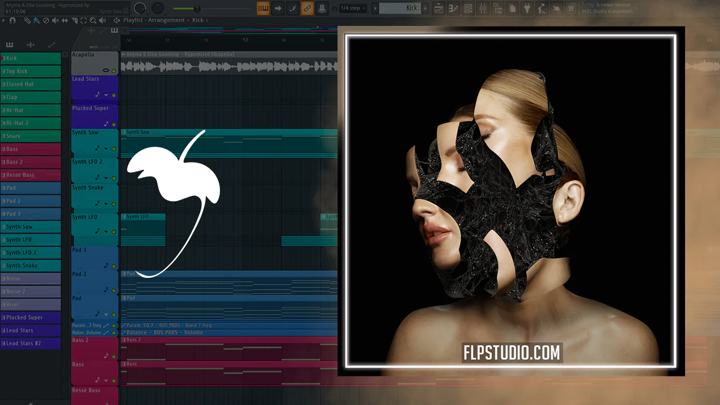Image resolution: width=720 pixels, height=405 pixels.
Task: Select the Playback speaker tool
Action: pos(103,20)
